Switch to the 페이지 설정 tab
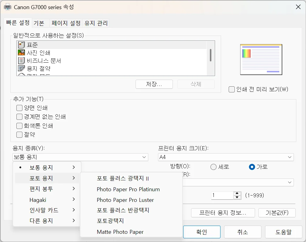 [66, 23]
